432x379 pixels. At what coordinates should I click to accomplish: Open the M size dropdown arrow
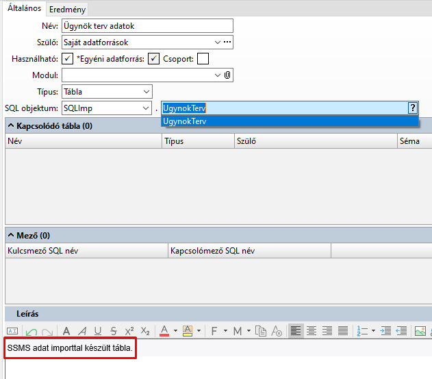tap(249, 331)
